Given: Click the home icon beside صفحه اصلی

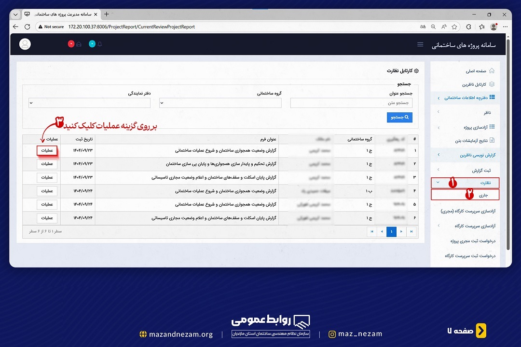Looking at the screenshot, I should pyautogui.click(x=492, y=71).
